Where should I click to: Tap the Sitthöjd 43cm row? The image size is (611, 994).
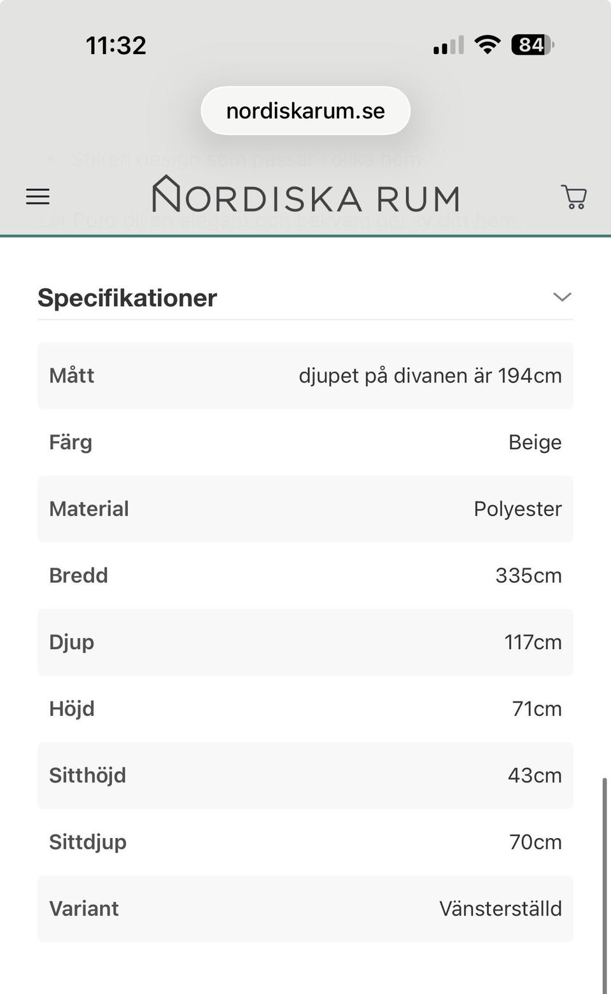(305, 775)
